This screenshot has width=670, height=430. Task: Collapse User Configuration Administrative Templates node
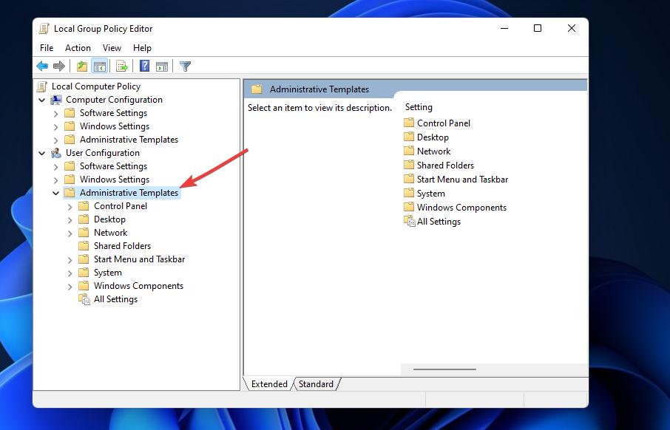(x=56, y=193)
